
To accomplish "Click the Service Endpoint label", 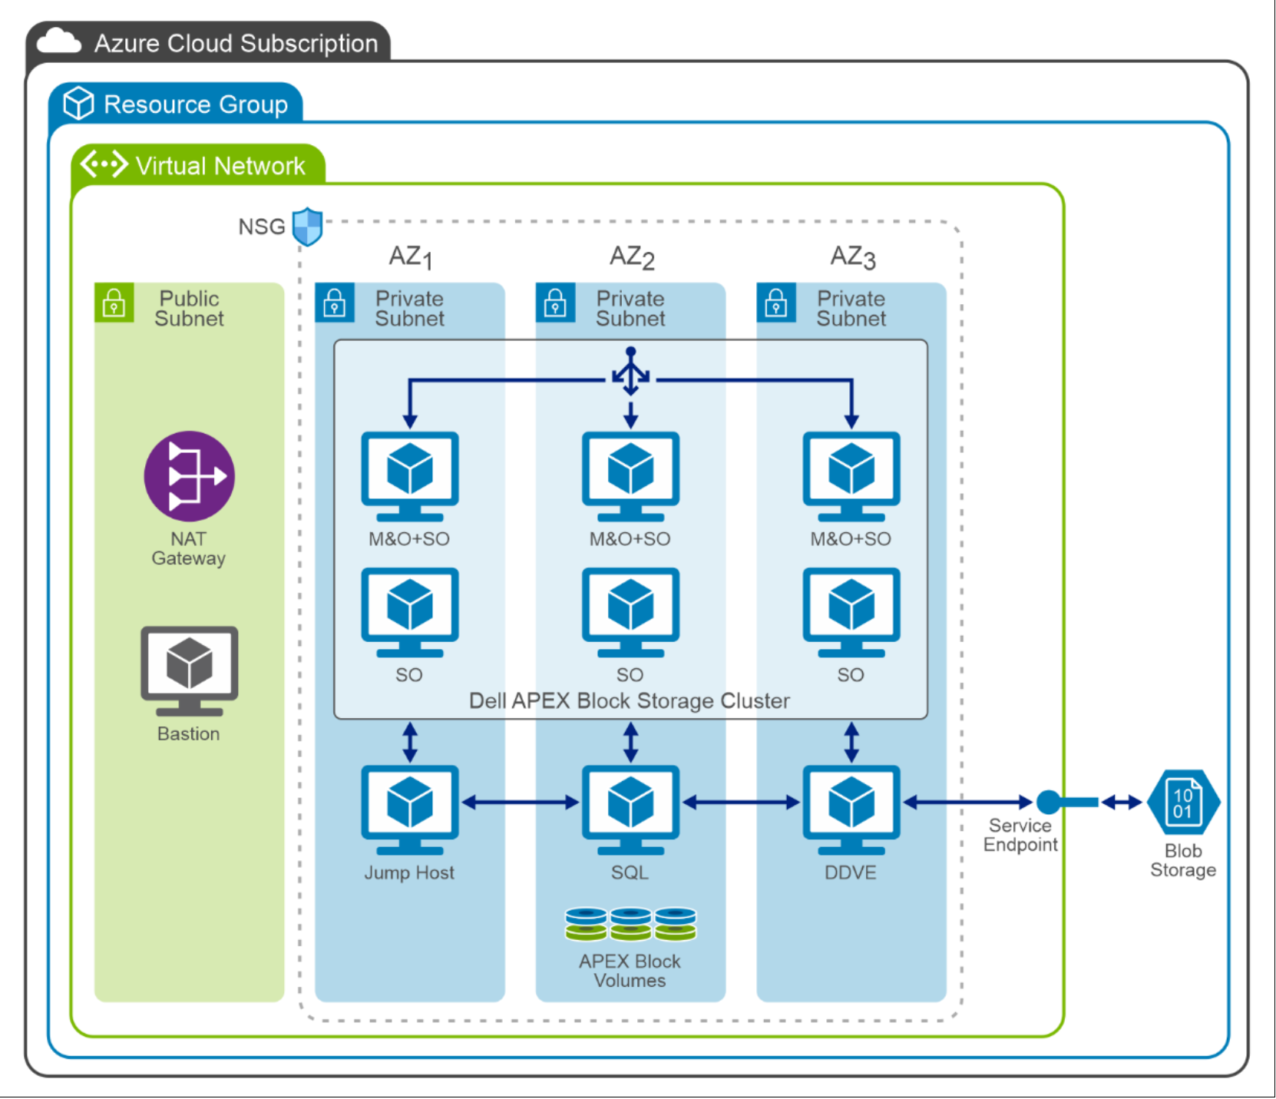I will [1020, 835].
